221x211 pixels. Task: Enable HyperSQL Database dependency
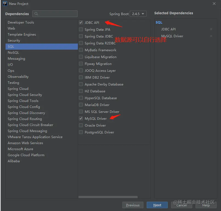coord(81,98)
